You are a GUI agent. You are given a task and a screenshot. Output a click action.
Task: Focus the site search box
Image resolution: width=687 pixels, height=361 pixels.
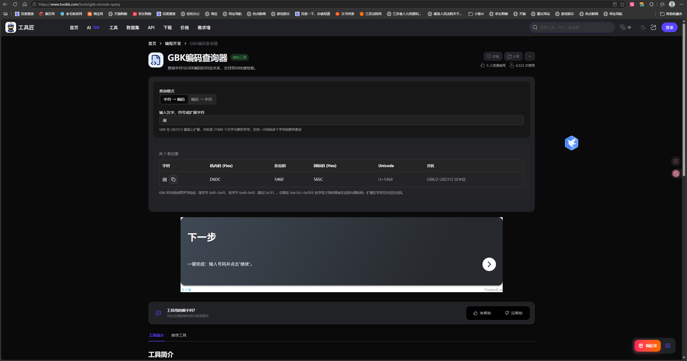572,27
